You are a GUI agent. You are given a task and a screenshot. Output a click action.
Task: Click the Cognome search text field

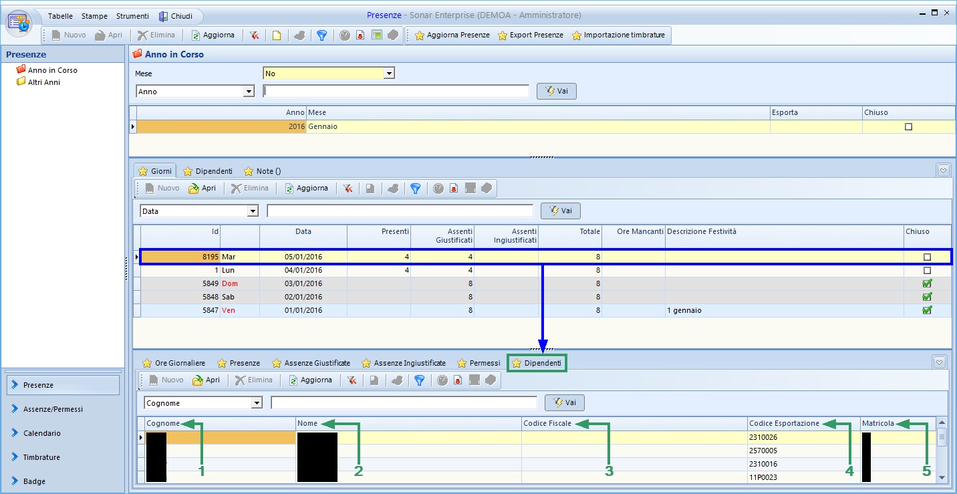404,403
